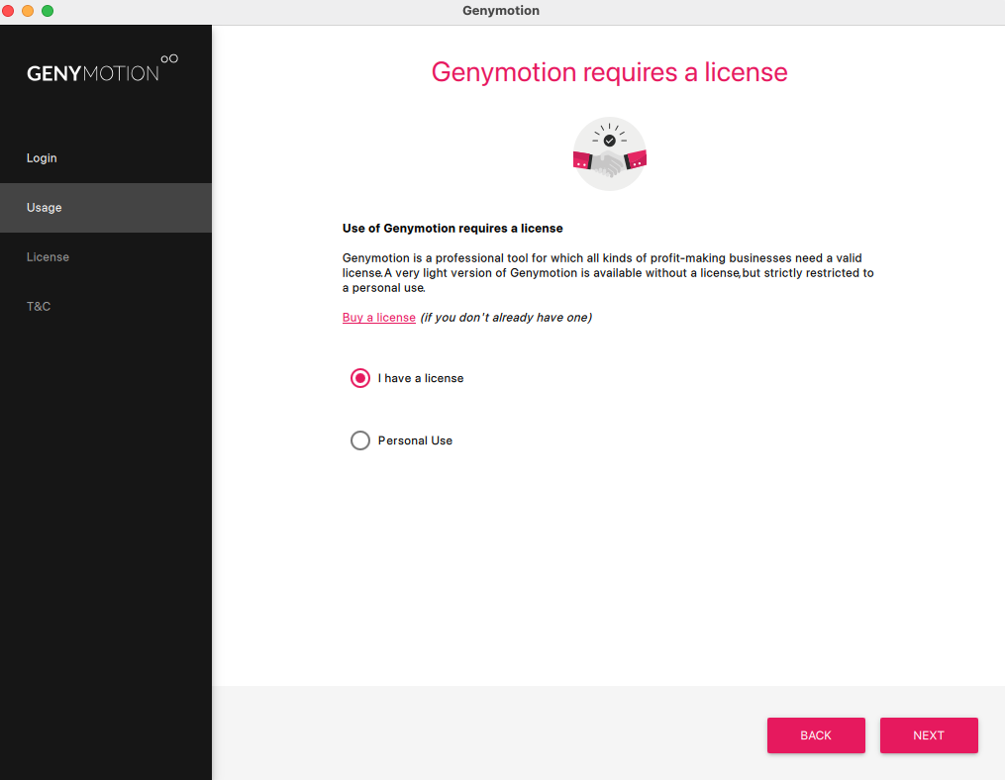The height and width of the screenshot is (780, 1005).
Task: Open the License step in sidebar
Action: coord(48,257)
